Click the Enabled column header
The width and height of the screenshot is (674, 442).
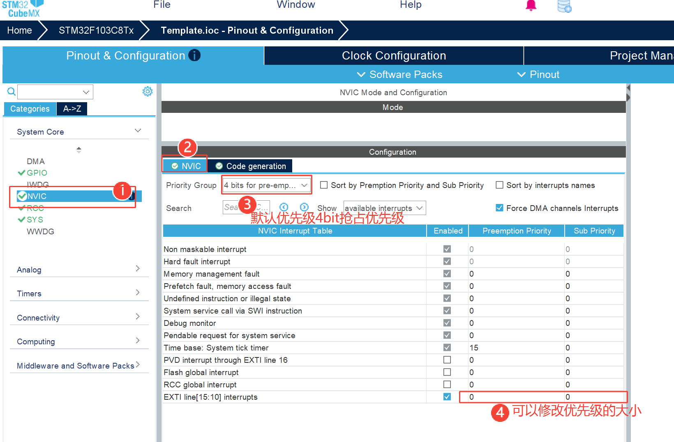tap(448, 231)
